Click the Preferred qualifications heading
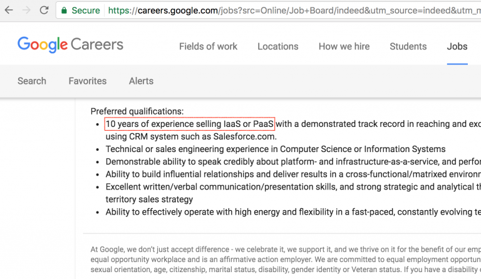The image size is (481, 279). (x=137, y=111)
